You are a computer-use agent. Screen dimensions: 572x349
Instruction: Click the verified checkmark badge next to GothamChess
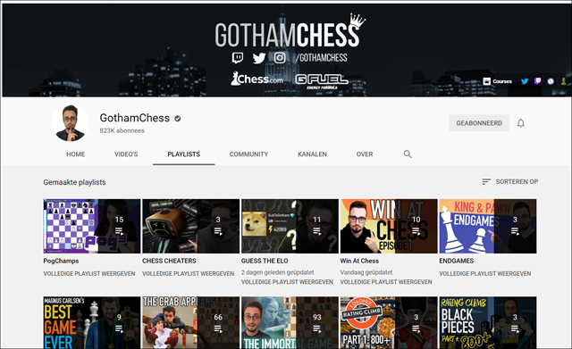pos(178,119)
